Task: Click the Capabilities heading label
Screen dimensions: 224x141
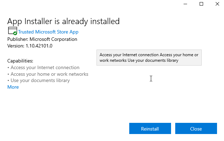Action: tap(20, 61)
